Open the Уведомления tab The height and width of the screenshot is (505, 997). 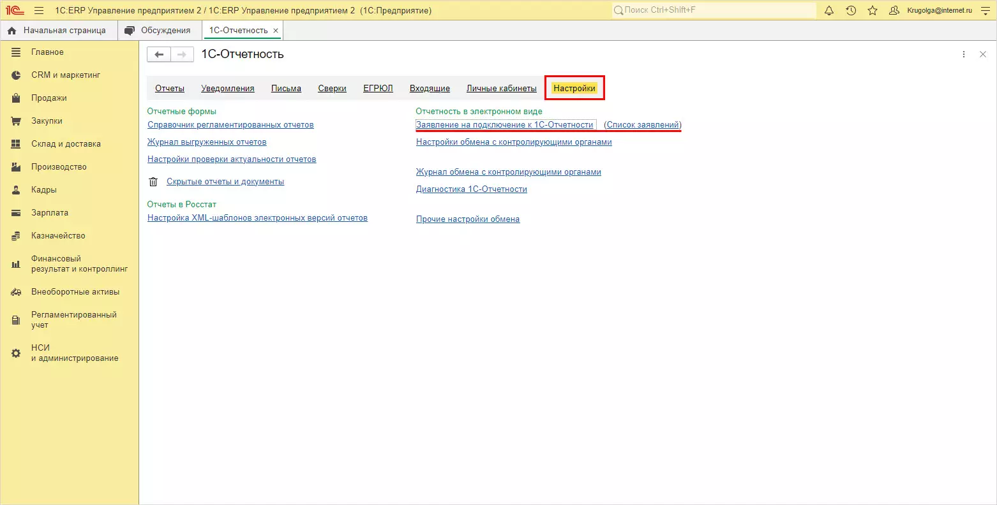tap(228, 89)
